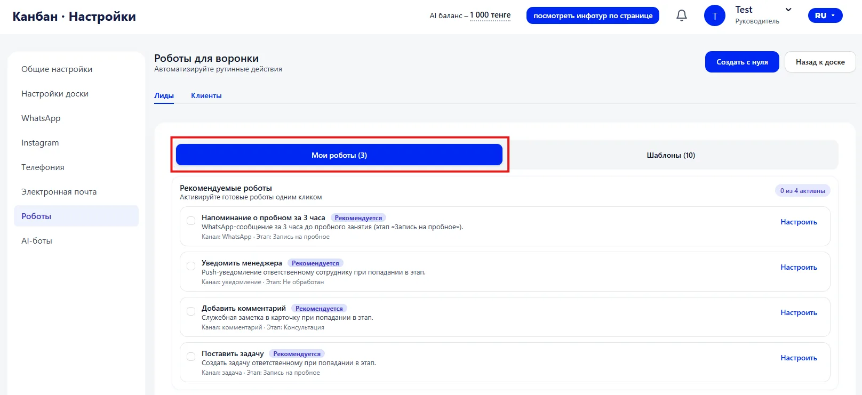Click the Создать с нуля button
Viewport: 862px width, 395px height.
pyautogui.click(x=742, y=62)
